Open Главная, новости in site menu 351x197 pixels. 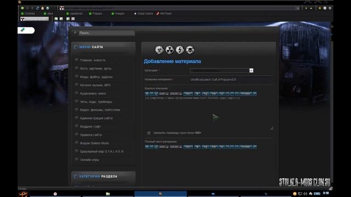93,60
